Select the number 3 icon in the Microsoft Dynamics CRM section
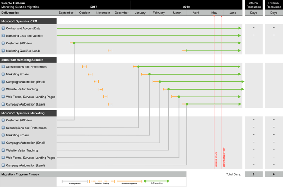Viewport: 283px width, 187px height. (x=3, y=43)
